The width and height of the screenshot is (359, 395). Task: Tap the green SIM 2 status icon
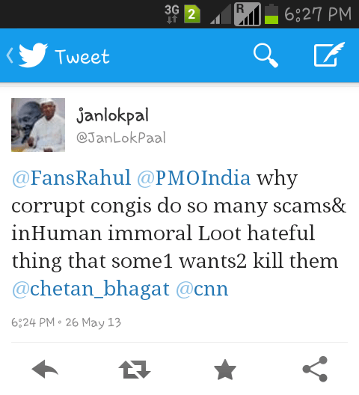[192, 14]
